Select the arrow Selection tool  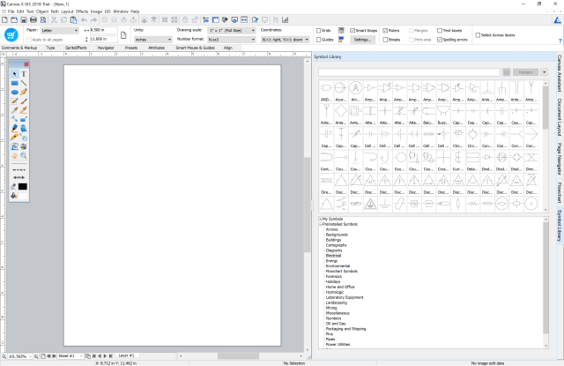tap(14, 74)
